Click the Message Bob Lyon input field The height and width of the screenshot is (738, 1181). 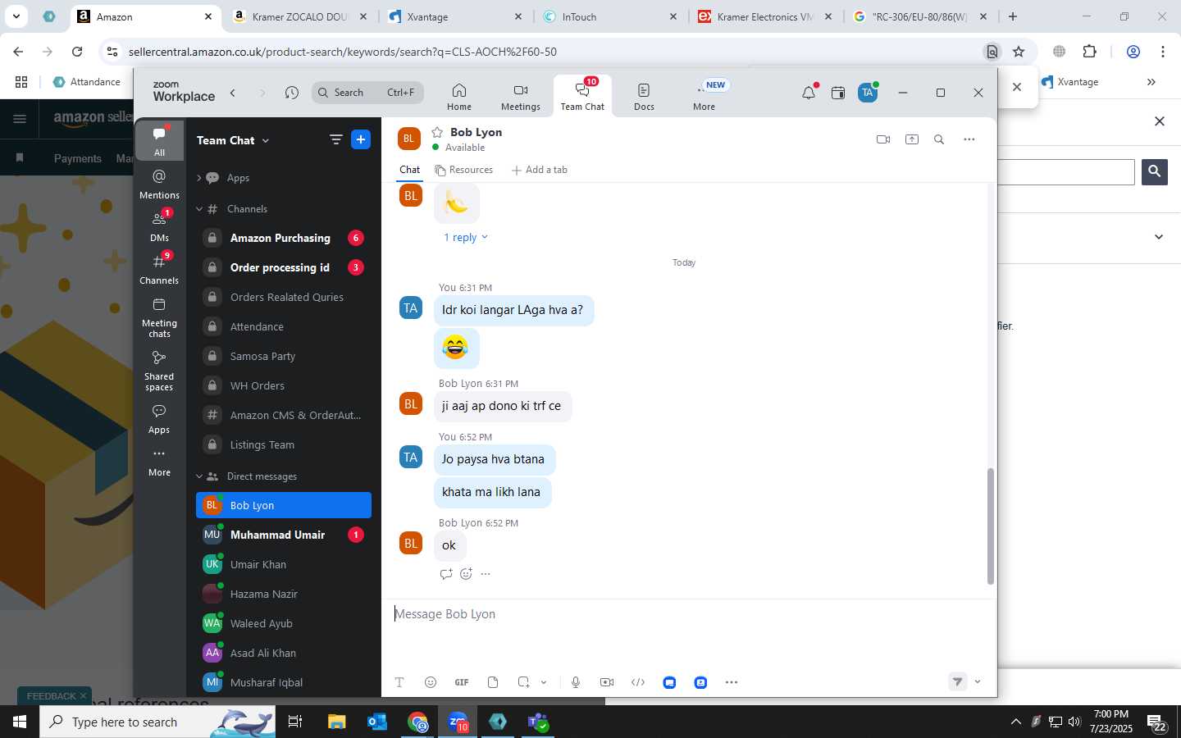pos(687,614)
